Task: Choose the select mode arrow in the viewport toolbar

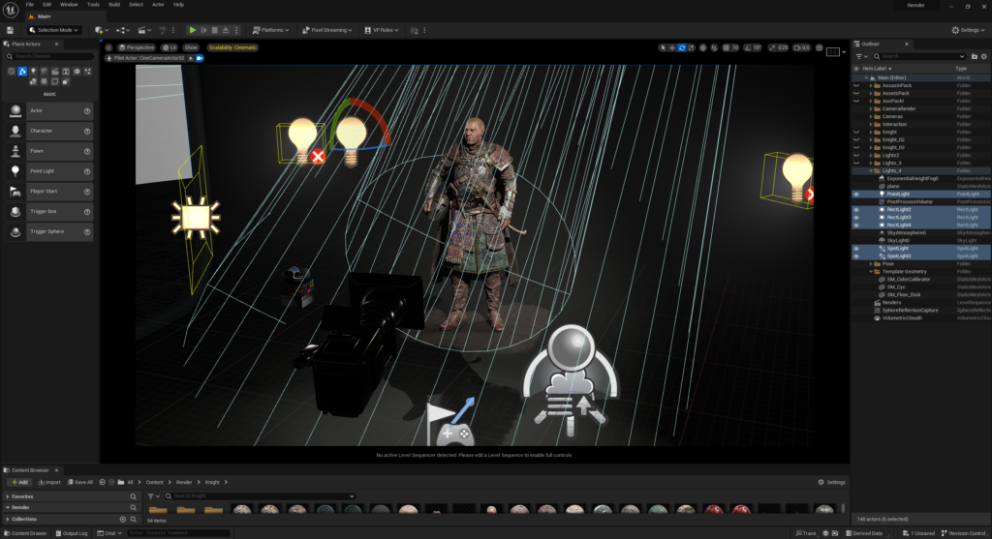Action: tap(663, 47)
